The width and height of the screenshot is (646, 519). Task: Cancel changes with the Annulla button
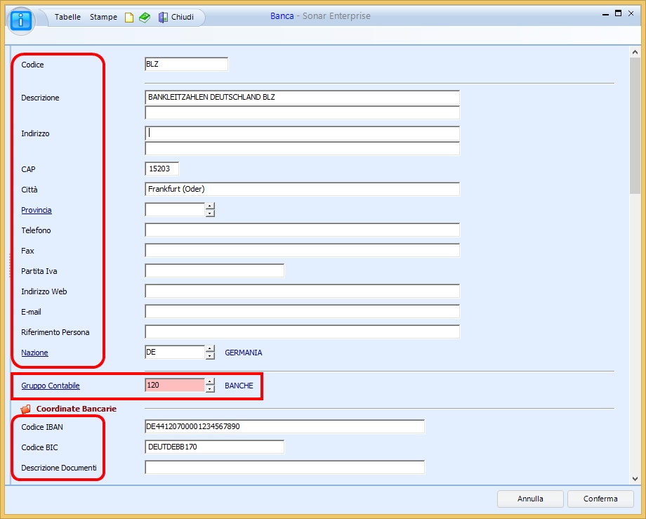coord(530,499)
